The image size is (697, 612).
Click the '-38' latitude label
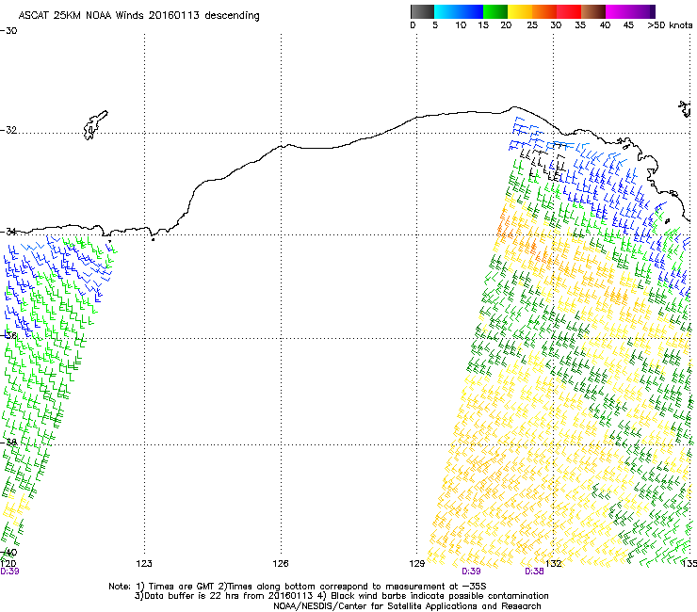[x=8, y=443]
